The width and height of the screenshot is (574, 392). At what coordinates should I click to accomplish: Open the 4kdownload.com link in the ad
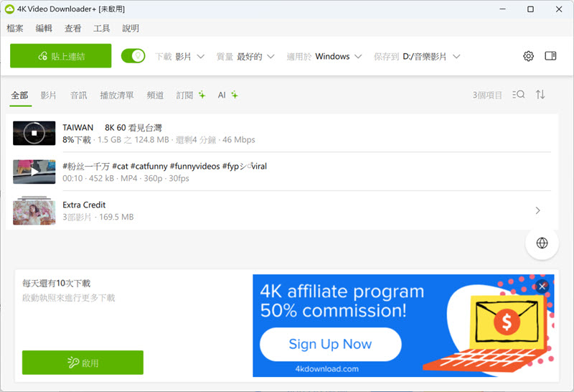327,369
